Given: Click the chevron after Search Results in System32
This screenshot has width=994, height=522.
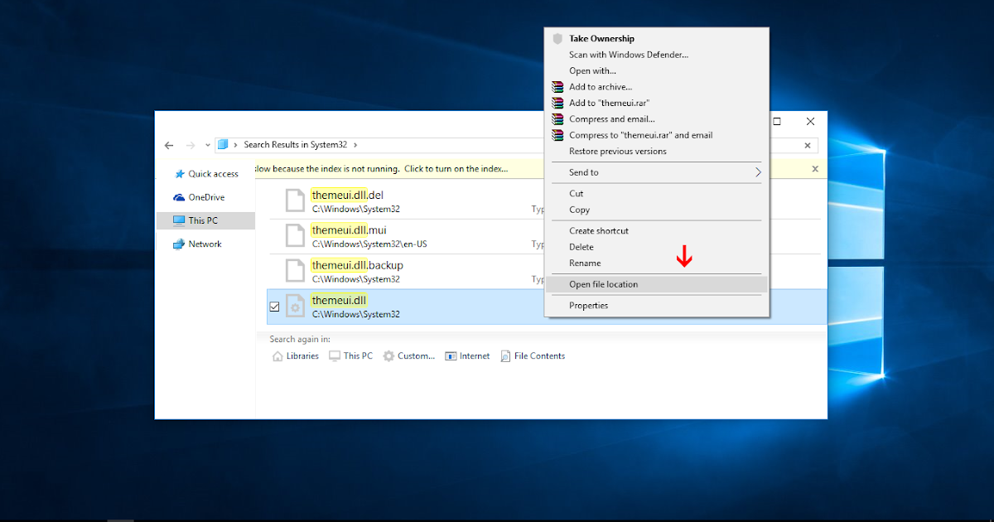Looking at the screenshot, I should (355, 144).
